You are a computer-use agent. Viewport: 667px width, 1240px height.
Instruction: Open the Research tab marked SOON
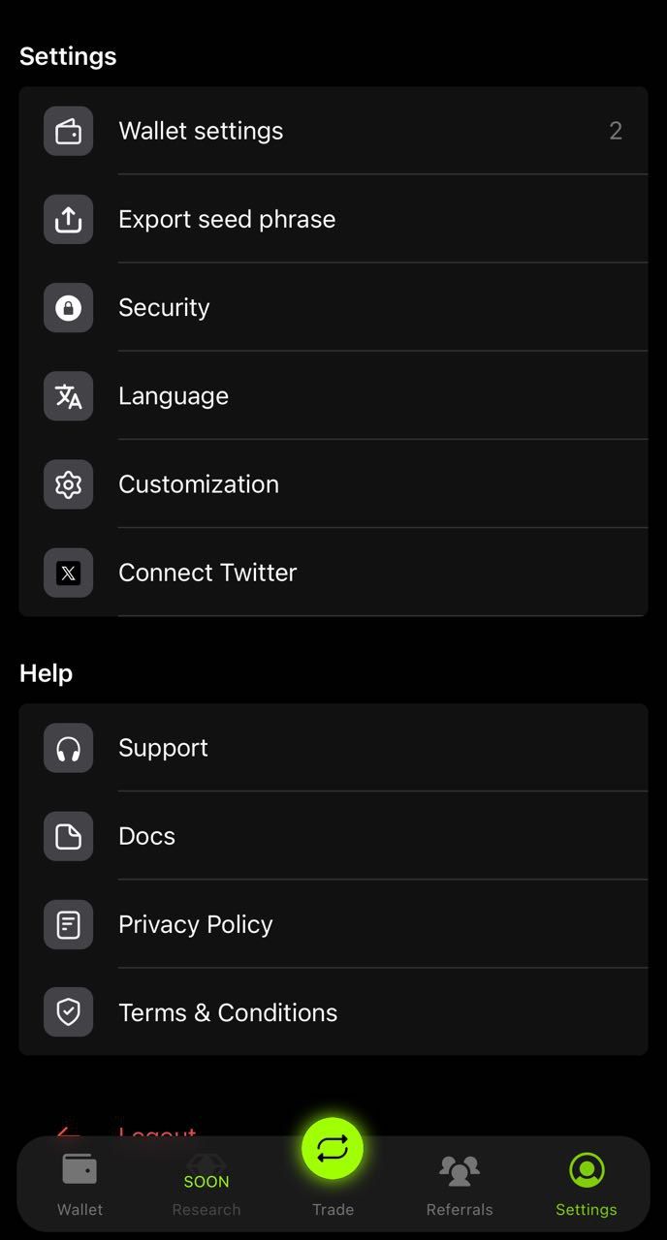click(x=206, y=1184)
